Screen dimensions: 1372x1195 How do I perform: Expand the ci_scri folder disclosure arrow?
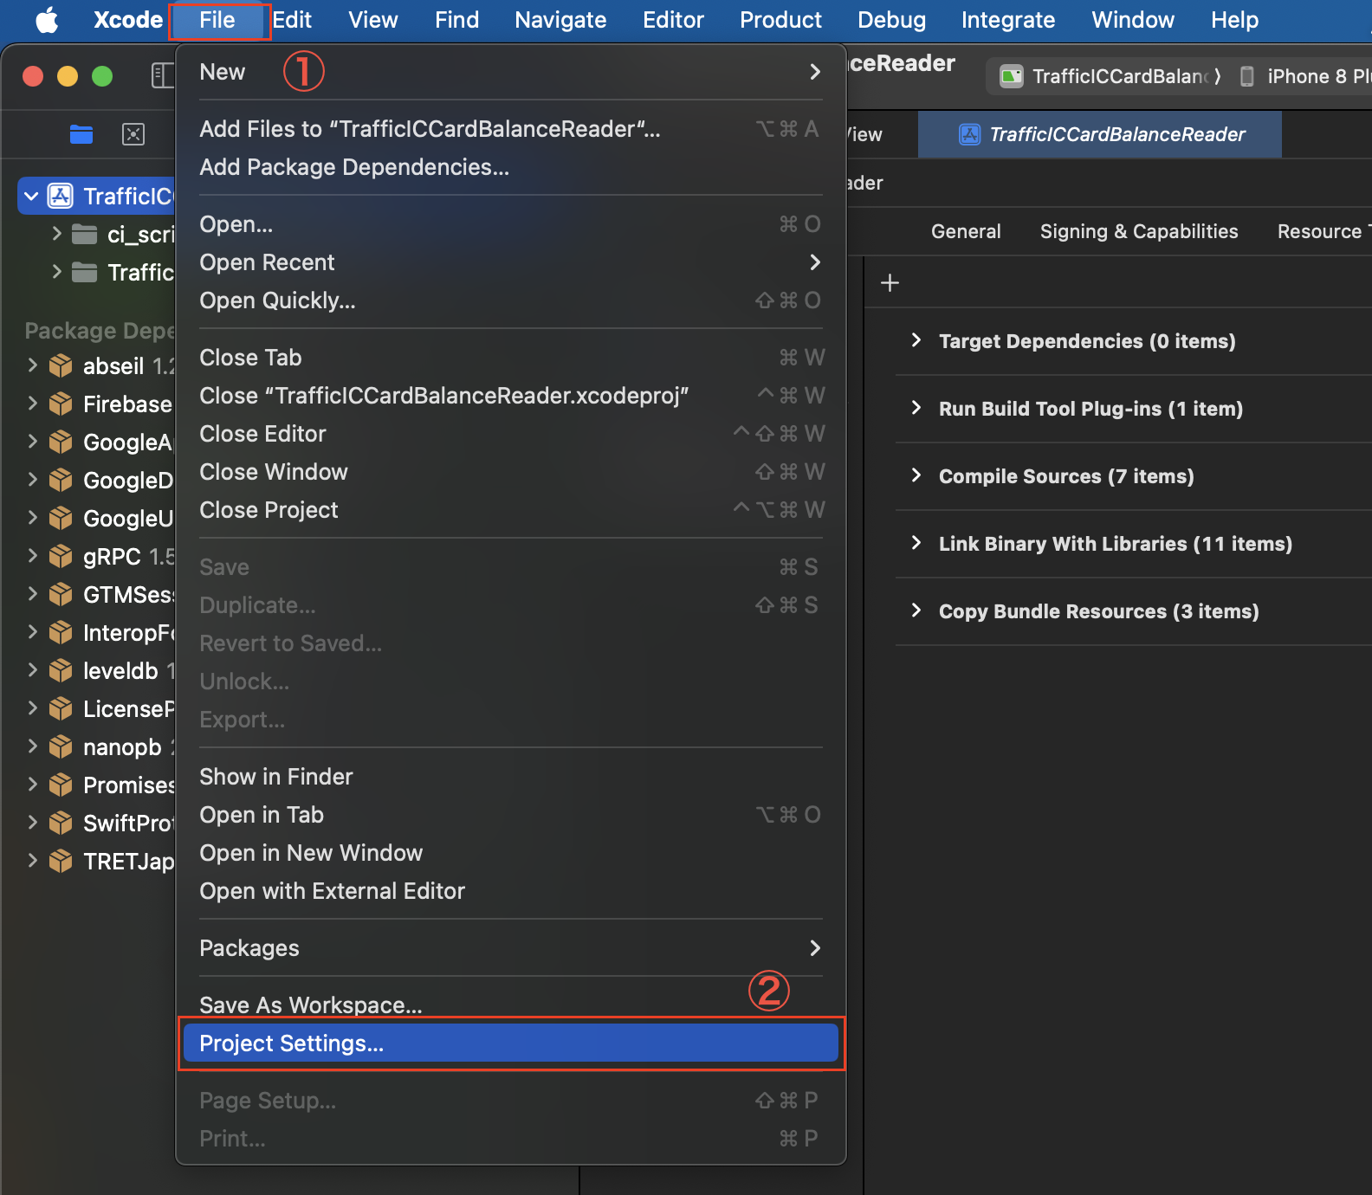pos(56,234)
